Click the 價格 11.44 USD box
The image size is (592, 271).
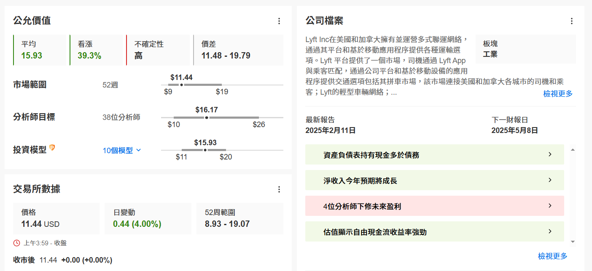pos(56,218)
